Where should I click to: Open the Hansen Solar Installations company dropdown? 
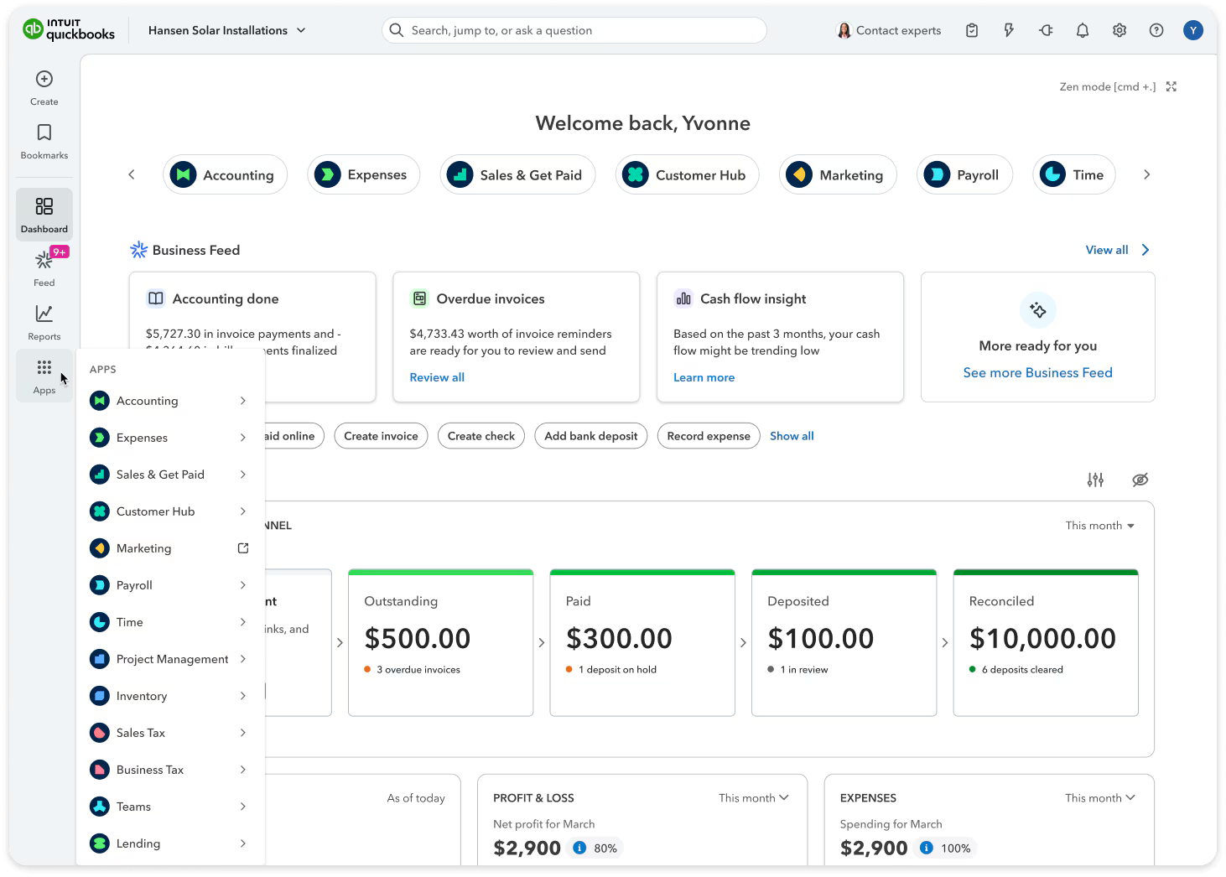point(226,30)
